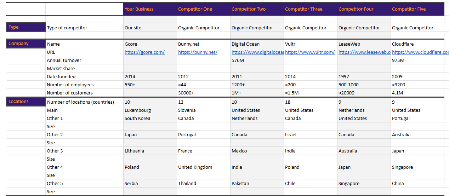449x196 pixels.
Task: Select the '≈20000' customers cell
Action: click(364, 93)
